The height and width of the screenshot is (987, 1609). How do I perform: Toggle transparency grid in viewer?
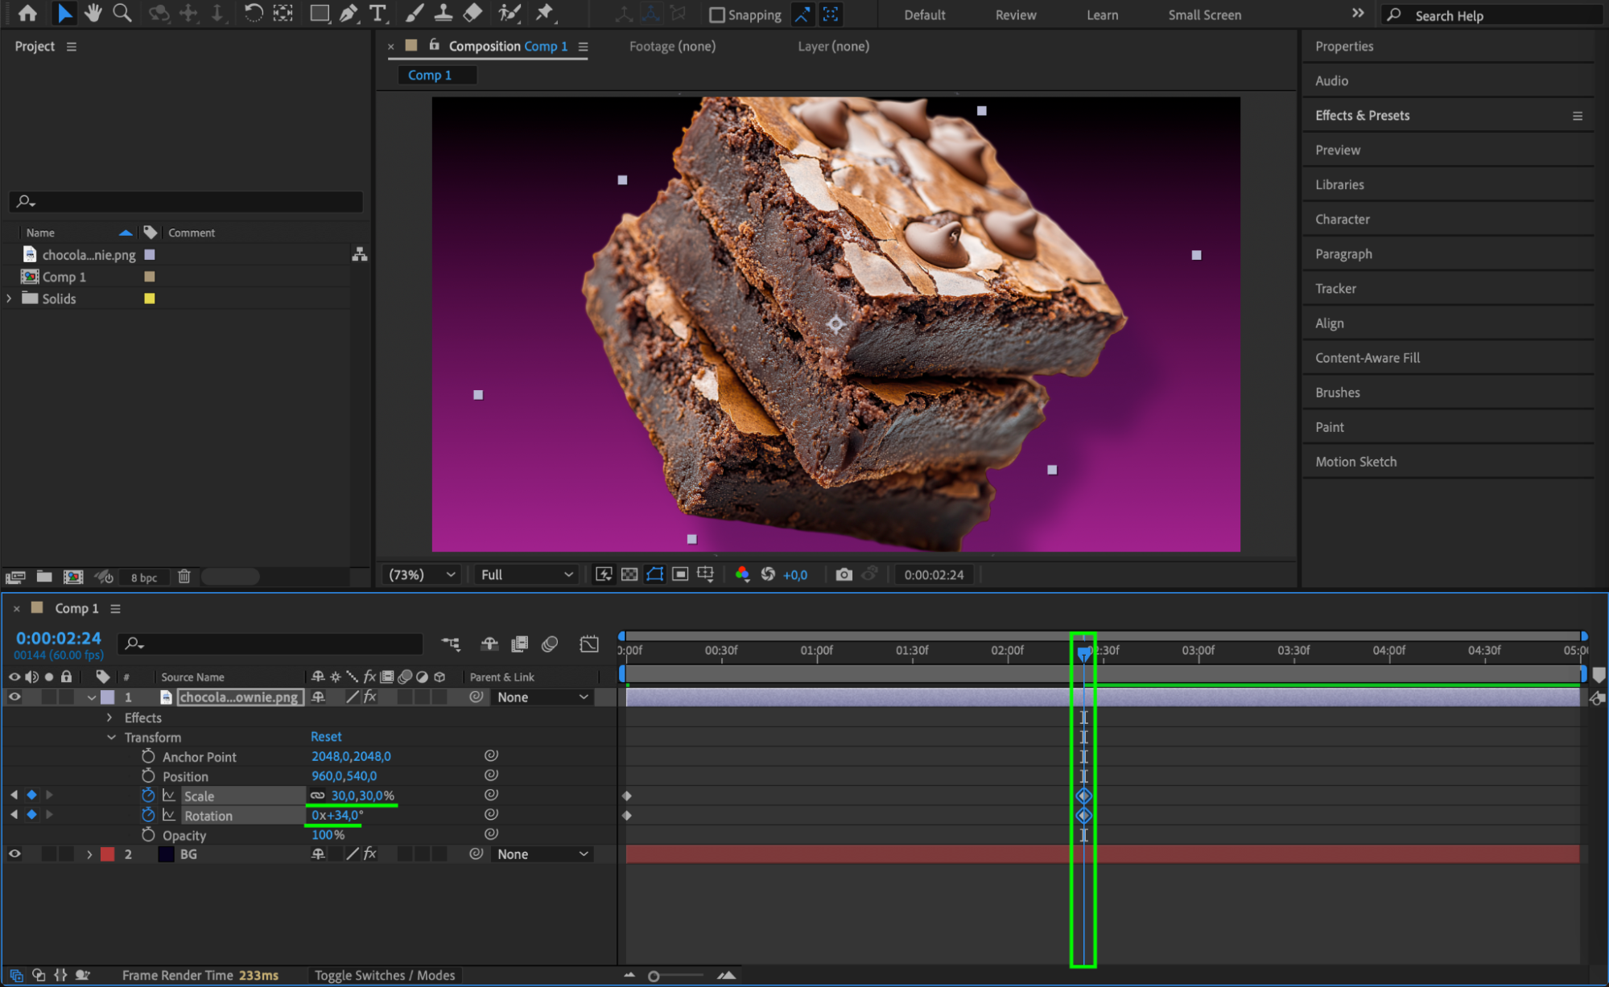(629, 574)
